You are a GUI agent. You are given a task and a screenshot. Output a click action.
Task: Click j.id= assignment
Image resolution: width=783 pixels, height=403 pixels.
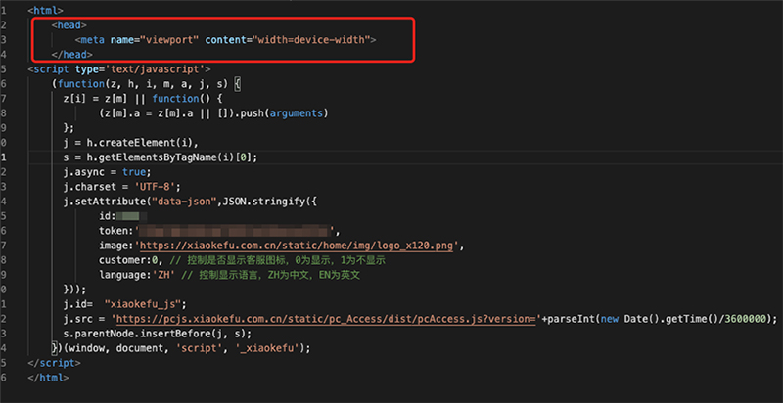pos(78,305)
